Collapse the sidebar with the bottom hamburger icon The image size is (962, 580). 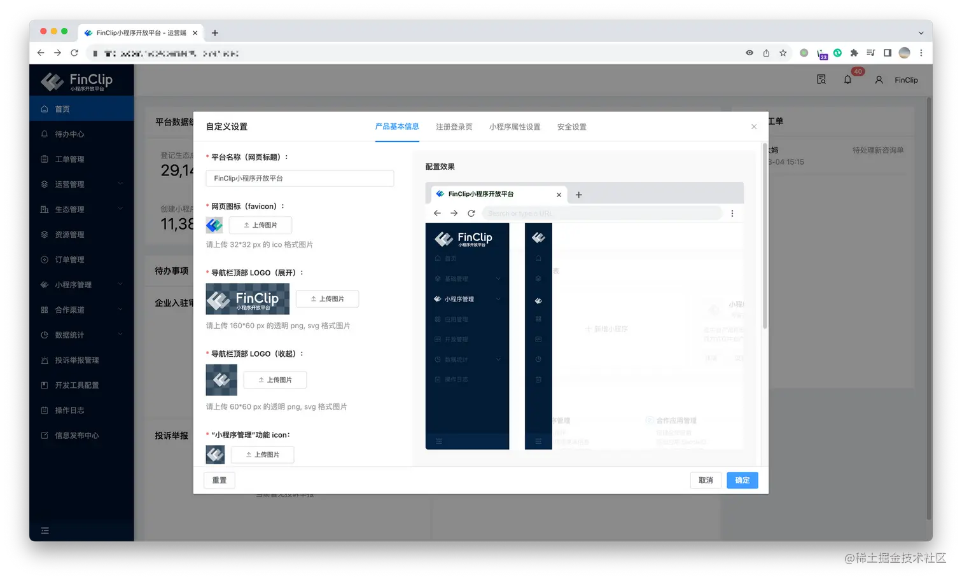pos(45,530)
